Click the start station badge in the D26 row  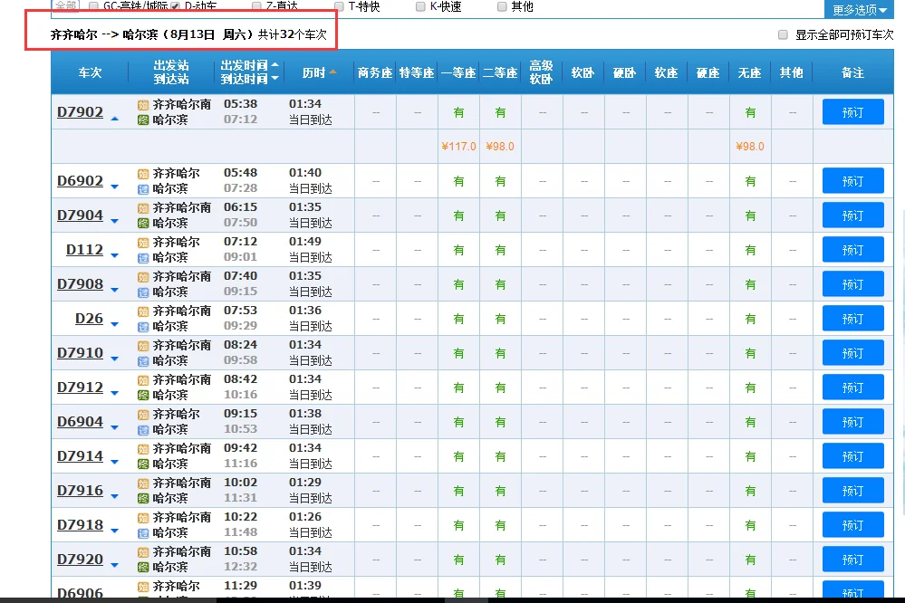141,312
